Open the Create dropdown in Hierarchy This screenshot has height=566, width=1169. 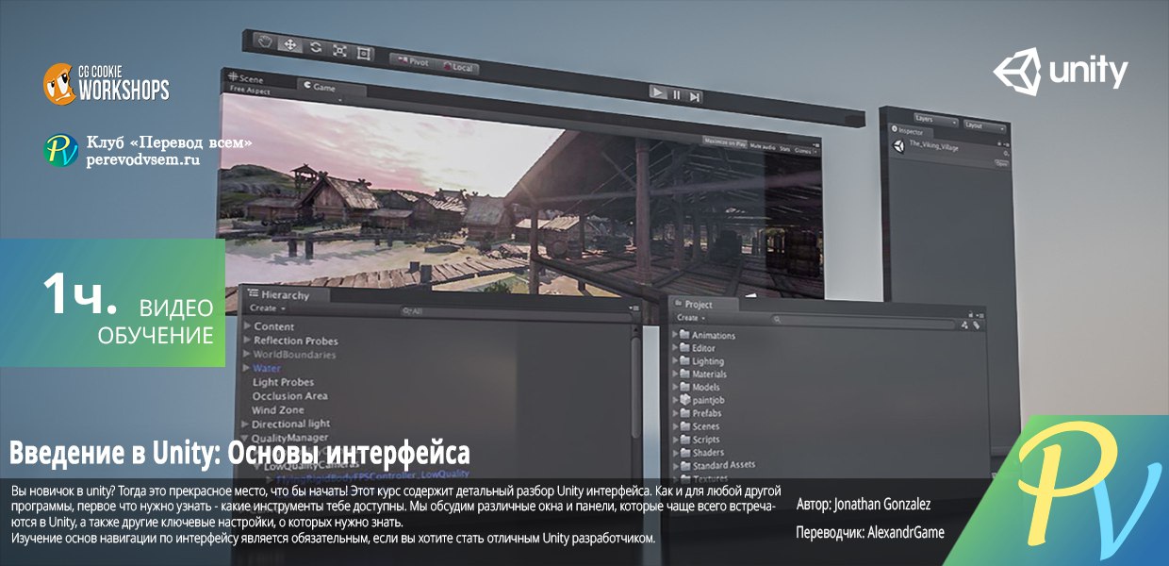click(267, 308)
